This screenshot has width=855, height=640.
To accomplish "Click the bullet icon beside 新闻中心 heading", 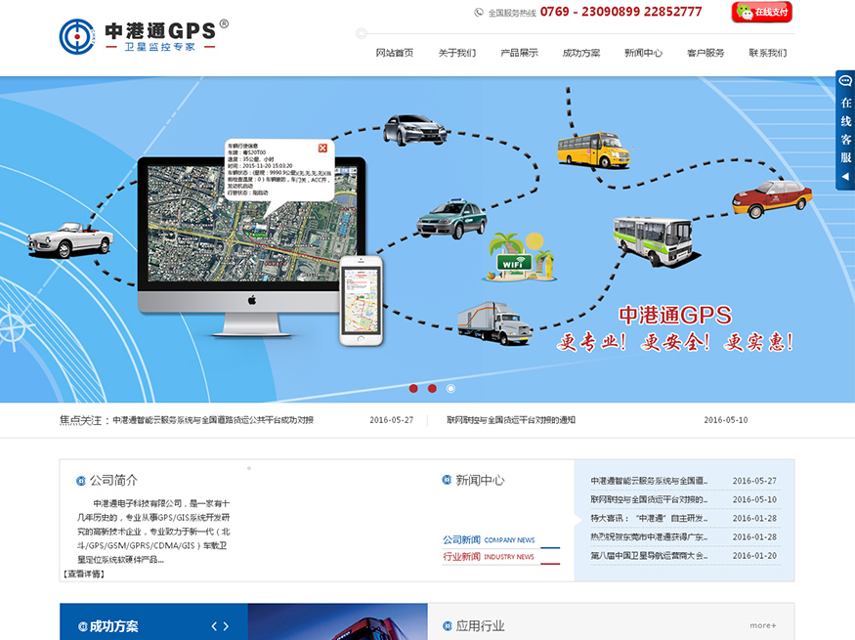I will (x=447, y=480).
